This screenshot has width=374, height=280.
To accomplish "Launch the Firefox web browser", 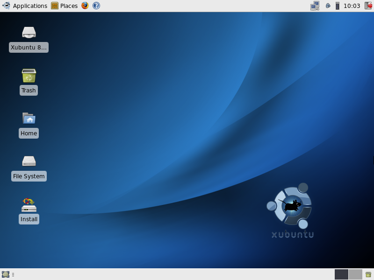I will point(85,6).
